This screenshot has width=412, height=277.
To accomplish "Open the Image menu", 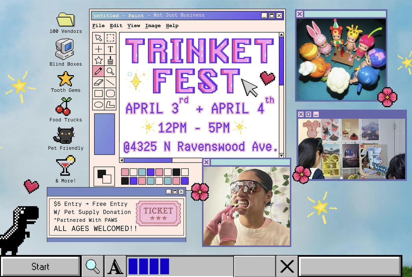I will (153, 26).
